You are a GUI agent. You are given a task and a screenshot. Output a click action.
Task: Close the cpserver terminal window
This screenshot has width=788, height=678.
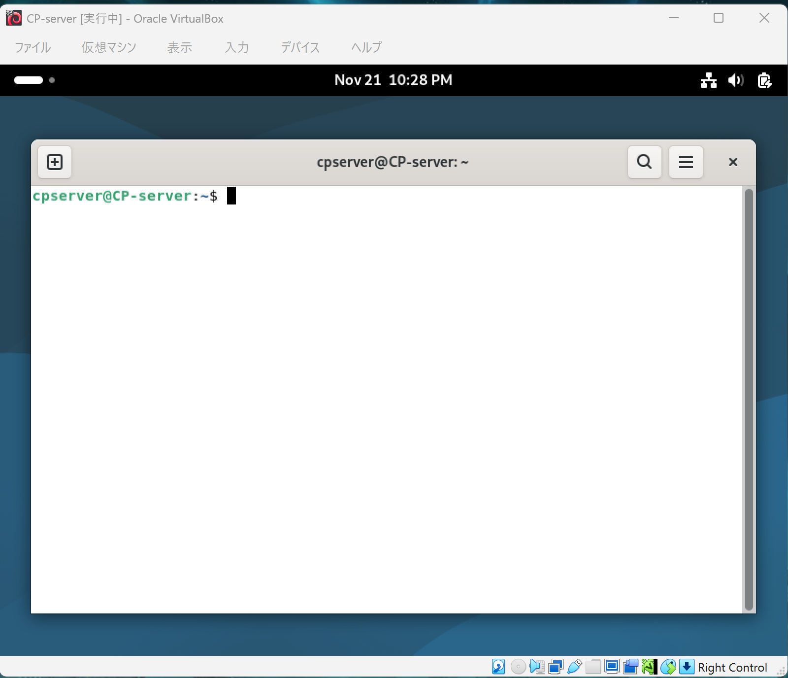point(733,162)
